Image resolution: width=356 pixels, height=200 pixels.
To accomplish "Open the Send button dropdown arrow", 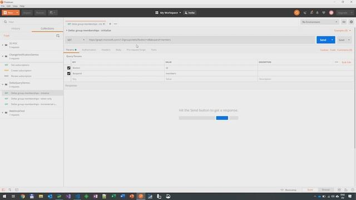I will (332, 40).
